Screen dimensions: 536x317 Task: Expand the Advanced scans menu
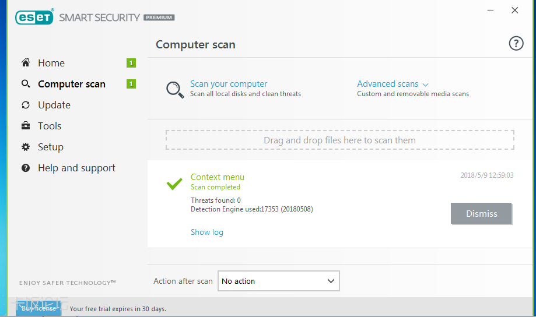click(393, 84)
